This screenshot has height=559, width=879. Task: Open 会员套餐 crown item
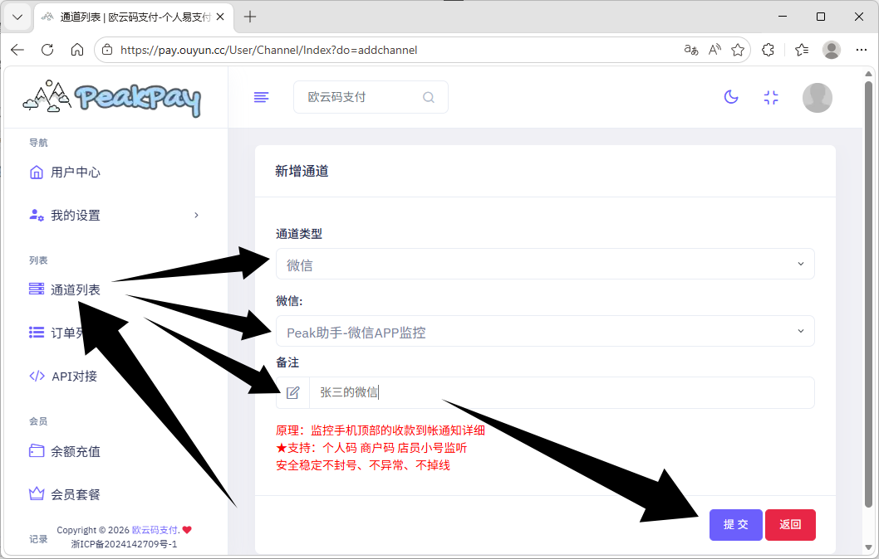point(75,494)
